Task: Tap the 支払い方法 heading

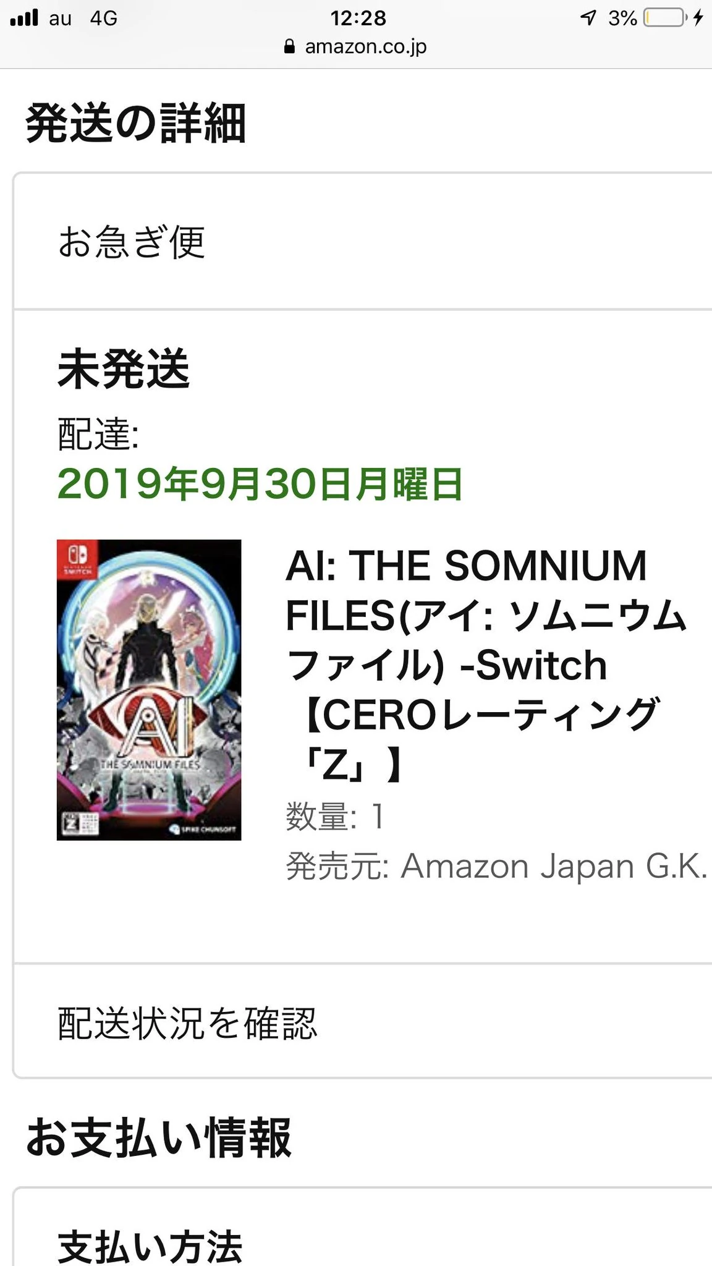Action: point(150,1246)
